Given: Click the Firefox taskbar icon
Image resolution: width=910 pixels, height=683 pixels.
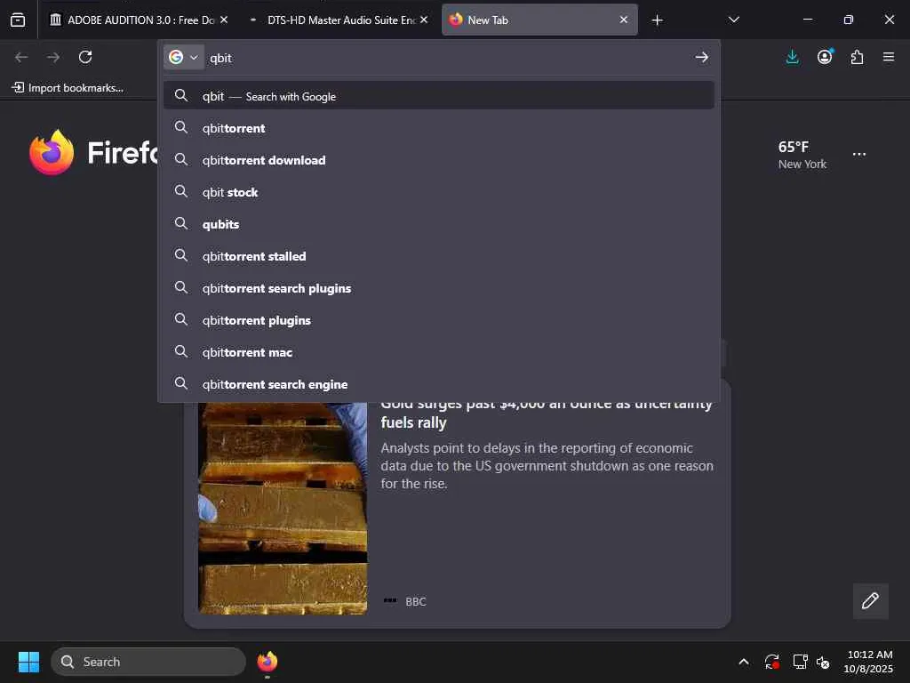Looking at the screenshot, I should pos(267,662).
